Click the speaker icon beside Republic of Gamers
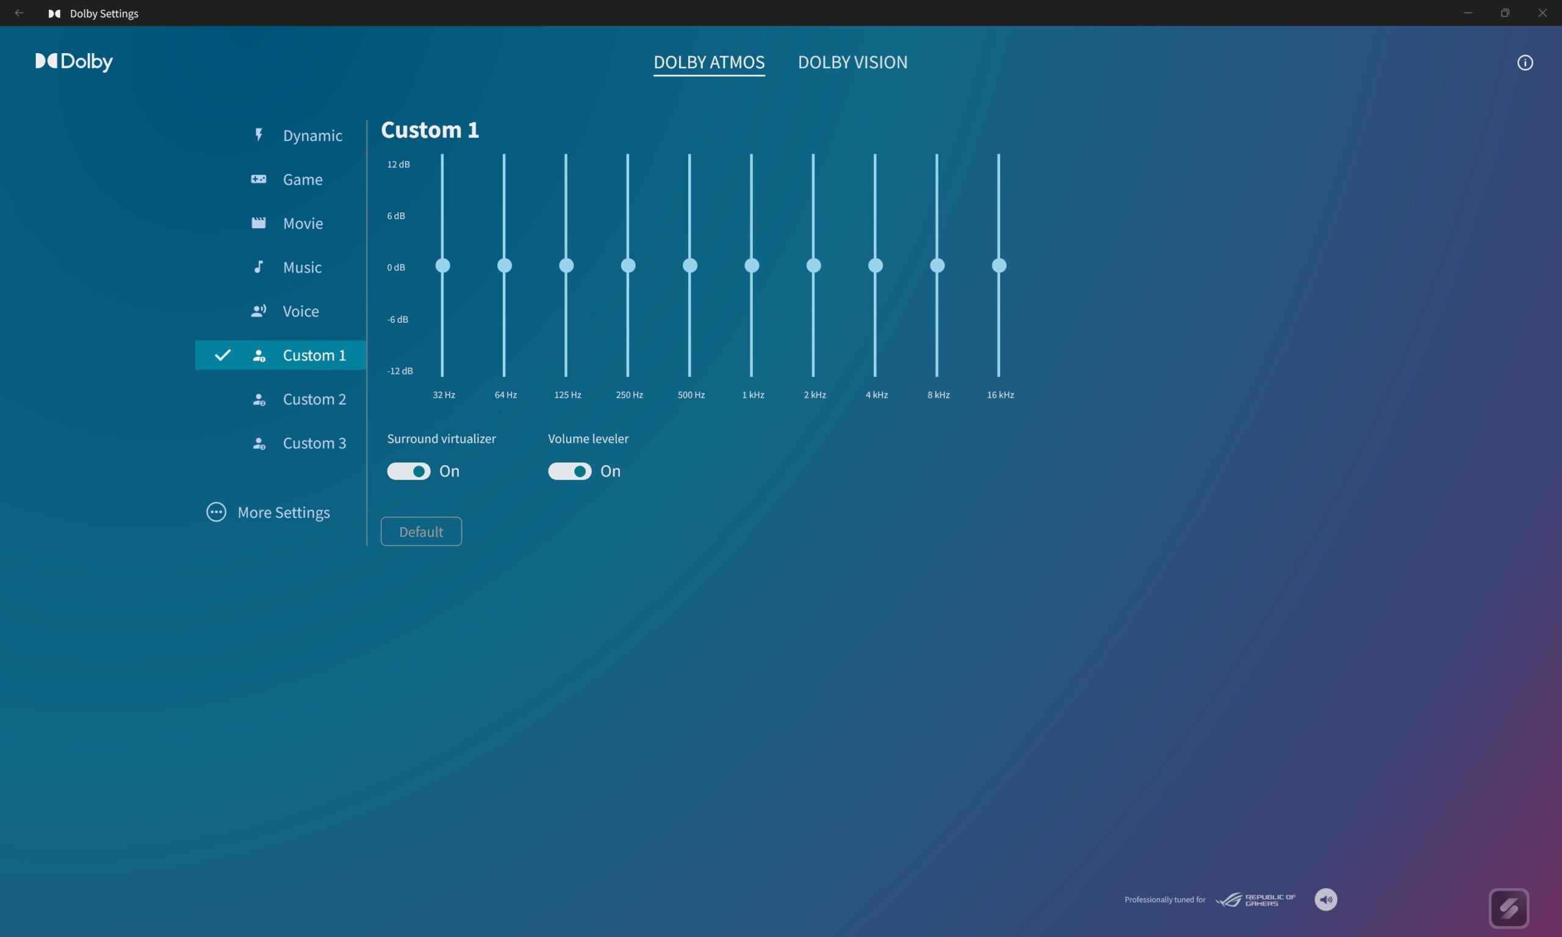Image resolution: width=1562 pixels, height=937 pixels. 1326,899
